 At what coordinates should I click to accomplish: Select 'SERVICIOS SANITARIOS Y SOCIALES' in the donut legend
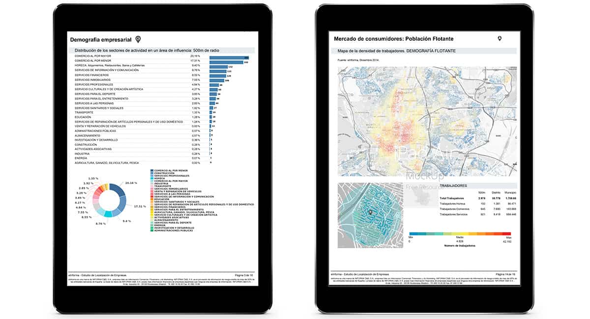(x=177, y=202)
